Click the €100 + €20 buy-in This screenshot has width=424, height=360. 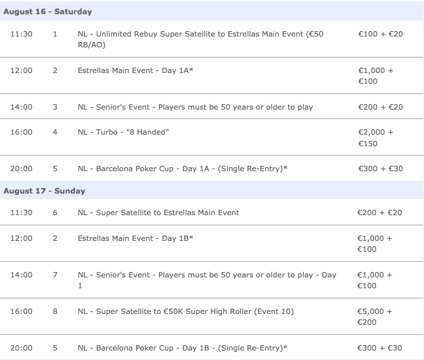(x=380, y=33)
